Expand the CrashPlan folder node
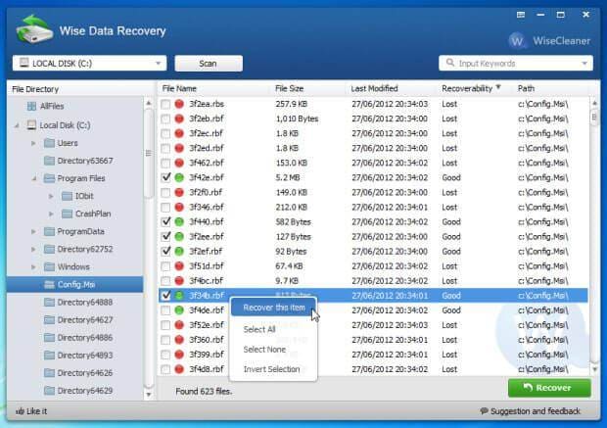Viewport: 607px width, 428px height. (51, 214)
